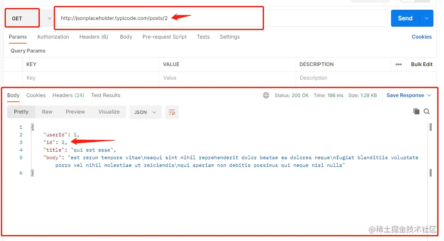Click the "body" key on line 5

(53, 158)
